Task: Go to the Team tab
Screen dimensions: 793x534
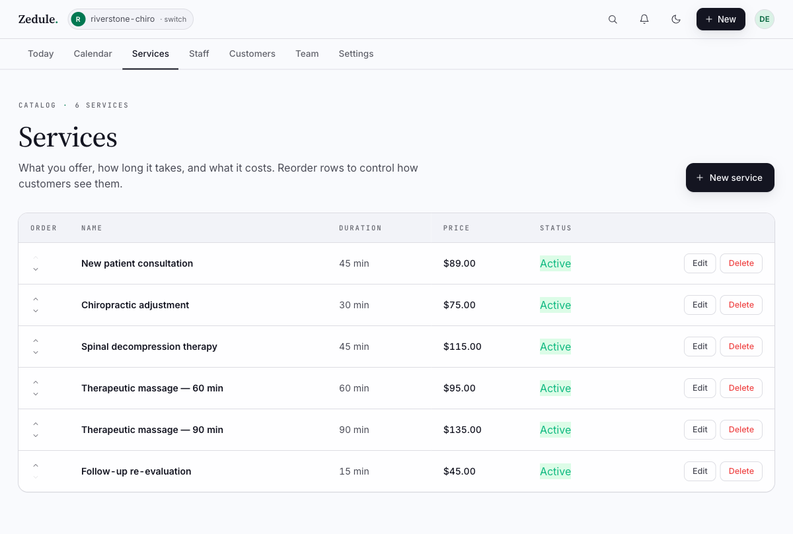Action: coord(307,53)
